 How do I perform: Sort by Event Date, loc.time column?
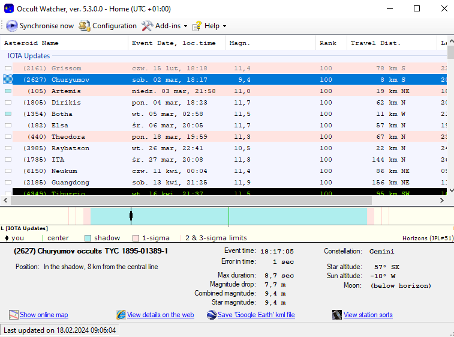(x=177, y=43)
